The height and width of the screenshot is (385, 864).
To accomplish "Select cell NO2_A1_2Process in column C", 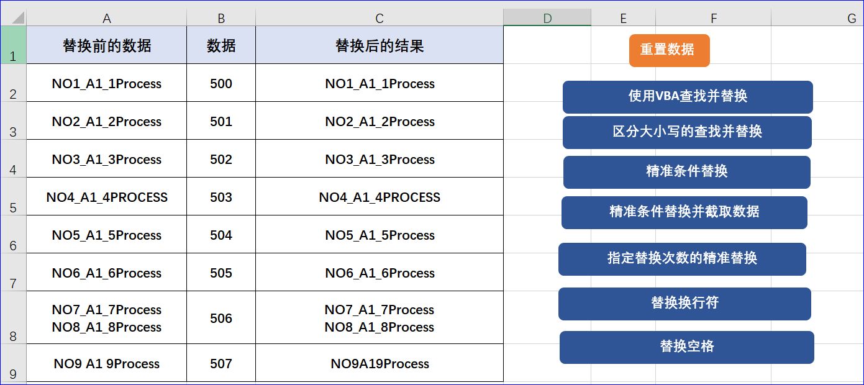I will 380,120.
